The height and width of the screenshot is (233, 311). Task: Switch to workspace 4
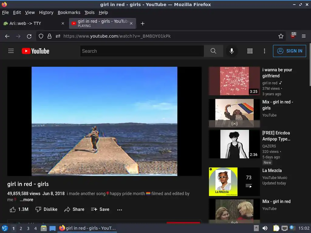(x=36, y=228)
